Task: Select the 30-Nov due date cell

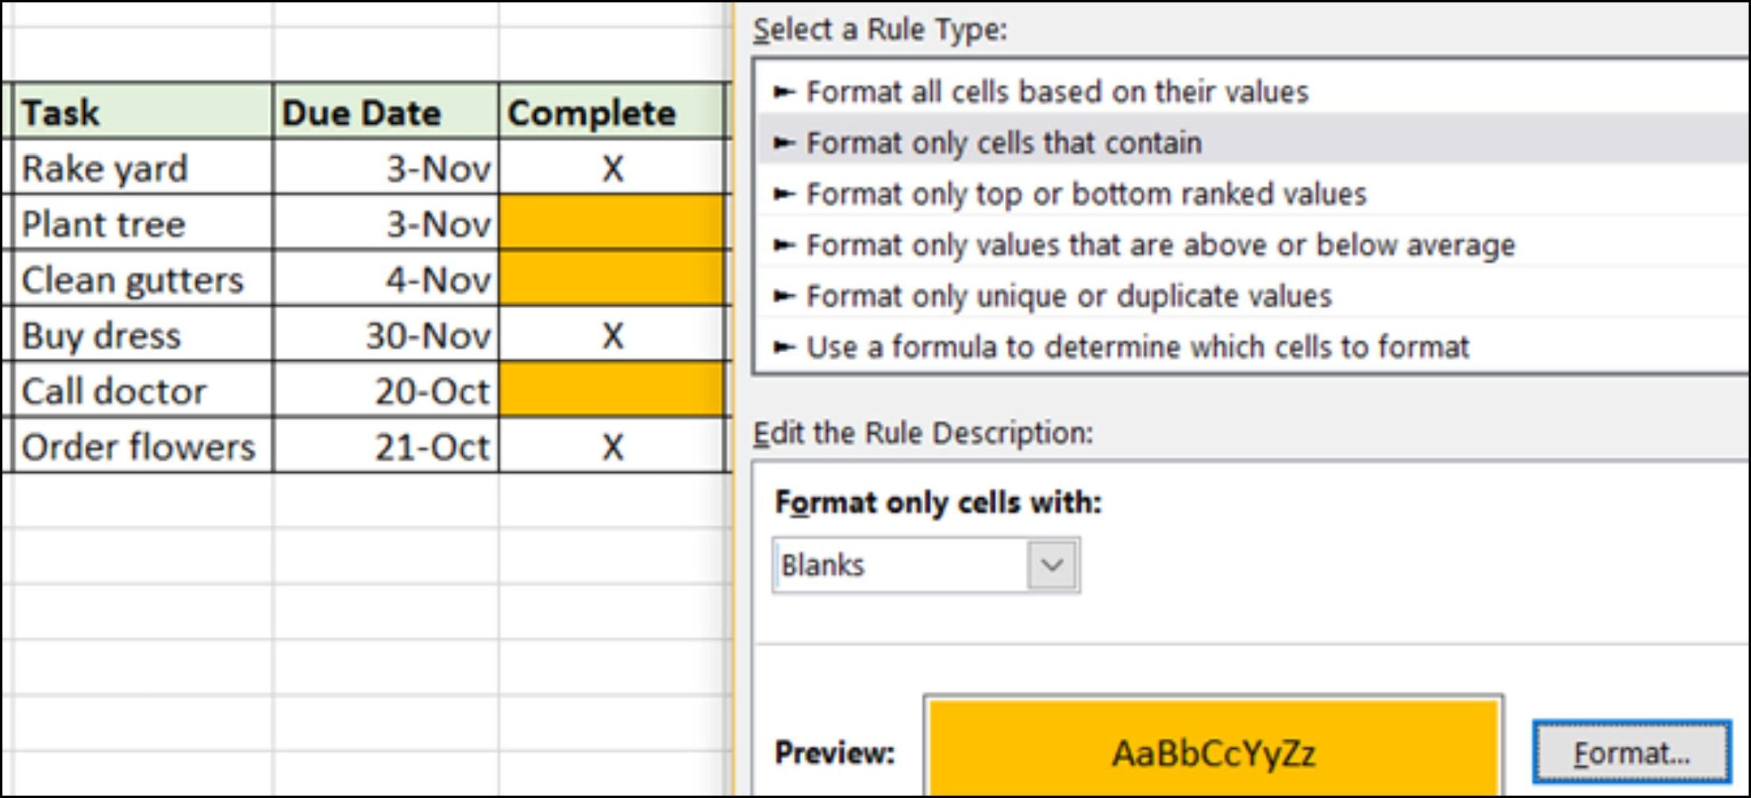Action: tap(385, 336)
